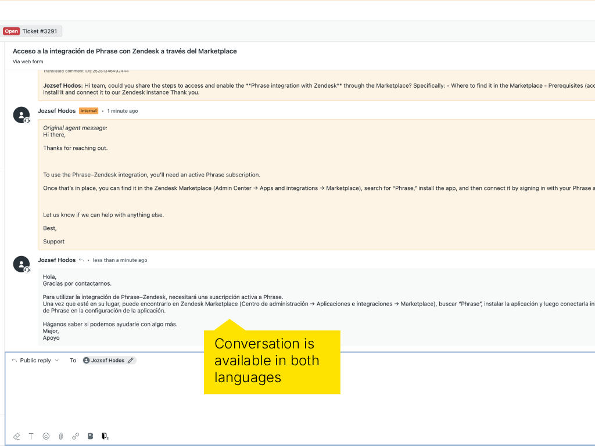595x446 pixels.
Task: Open the emoji picker in reply toolbar
Action: 46,436
